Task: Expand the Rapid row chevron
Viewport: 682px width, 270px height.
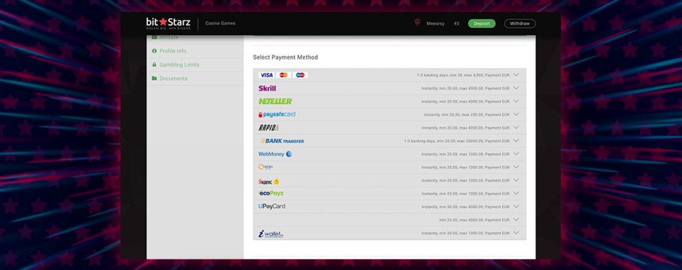Action: tap(516, 127)
